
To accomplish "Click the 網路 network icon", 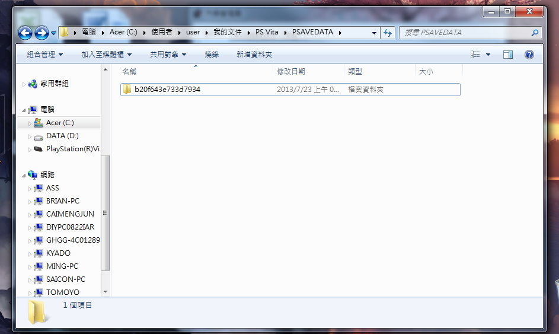I will pyautogui.click(x=33, y=174).
